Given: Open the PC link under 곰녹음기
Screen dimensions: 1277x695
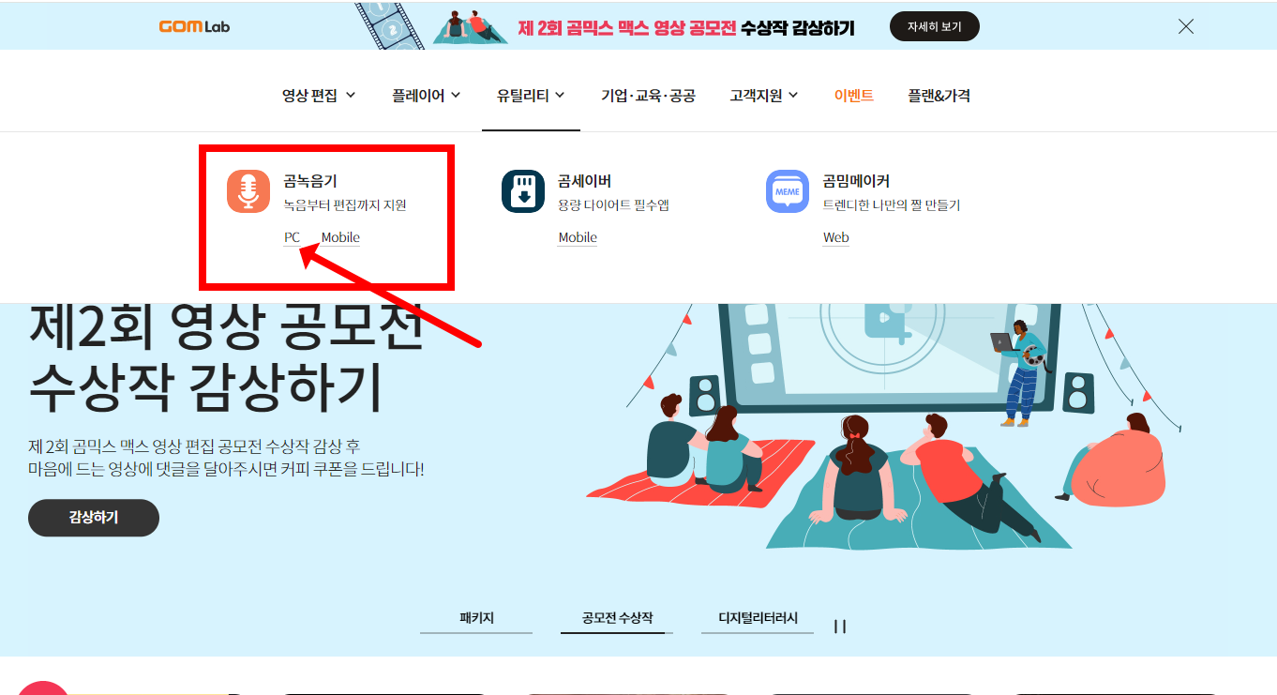Looking at the screenshot, I should coord(292,237).
